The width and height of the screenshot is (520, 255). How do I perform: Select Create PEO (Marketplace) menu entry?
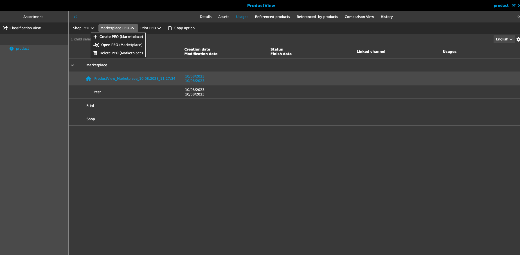pyautogui.click(x=121, y=37)
